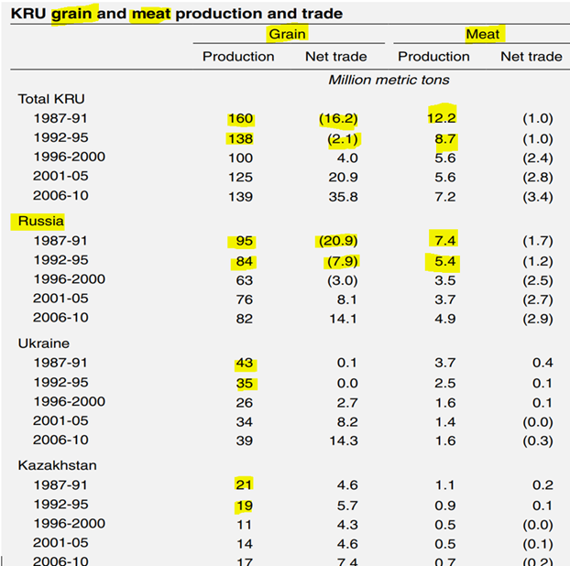570x566 pixels.
Task: Click the Kazakhstan row heading
Action: point(57,464)
